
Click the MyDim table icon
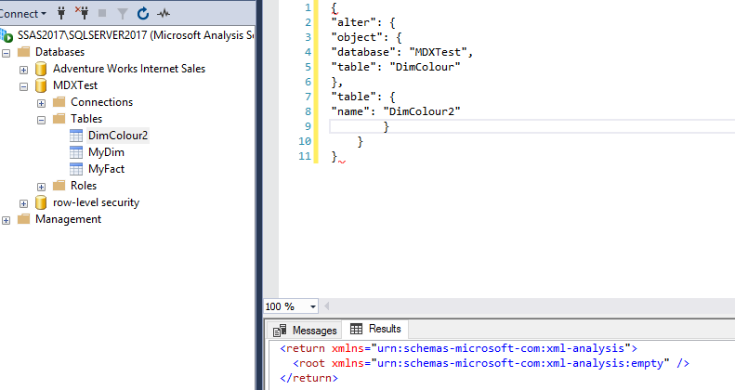(76, 152)
